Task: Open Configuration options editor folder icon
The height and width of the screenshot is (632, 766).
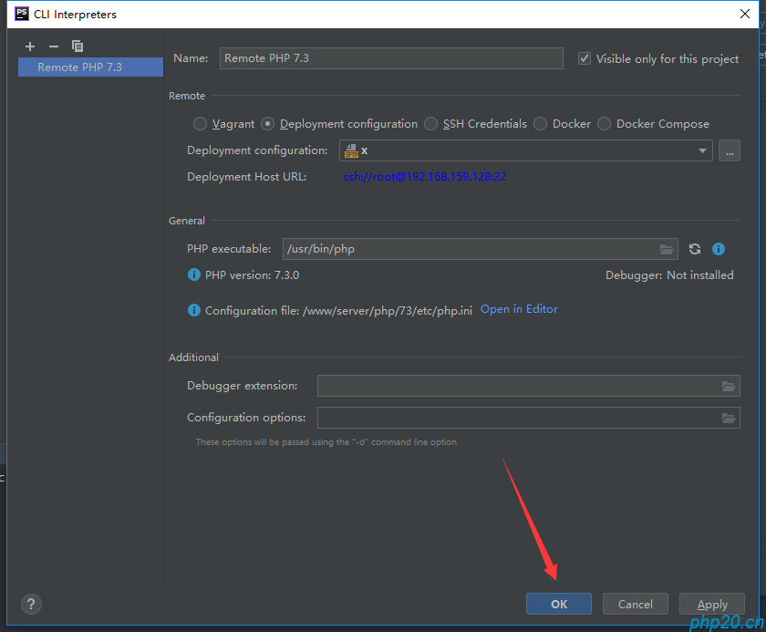Action: 729,418
